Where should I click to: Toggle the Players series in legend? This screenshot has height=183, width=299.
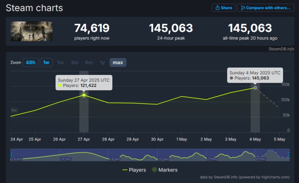134,170
